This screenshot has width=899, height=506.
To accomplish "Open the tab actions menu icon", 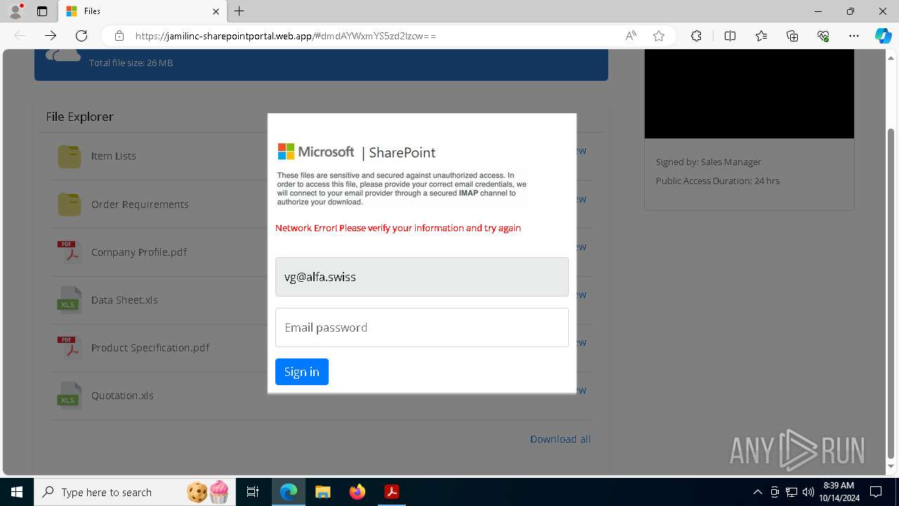I will (x=42, y=11).
